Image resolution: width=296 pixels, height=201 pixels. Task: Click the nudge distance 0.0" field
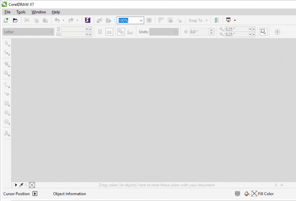tap(199, 32)
